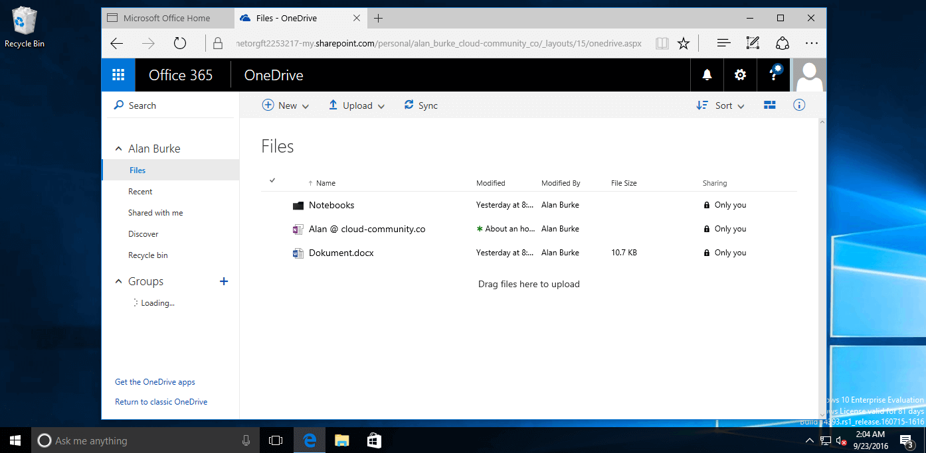
Task: Open the Sort dropdown
Action: [x=721, y=105]
